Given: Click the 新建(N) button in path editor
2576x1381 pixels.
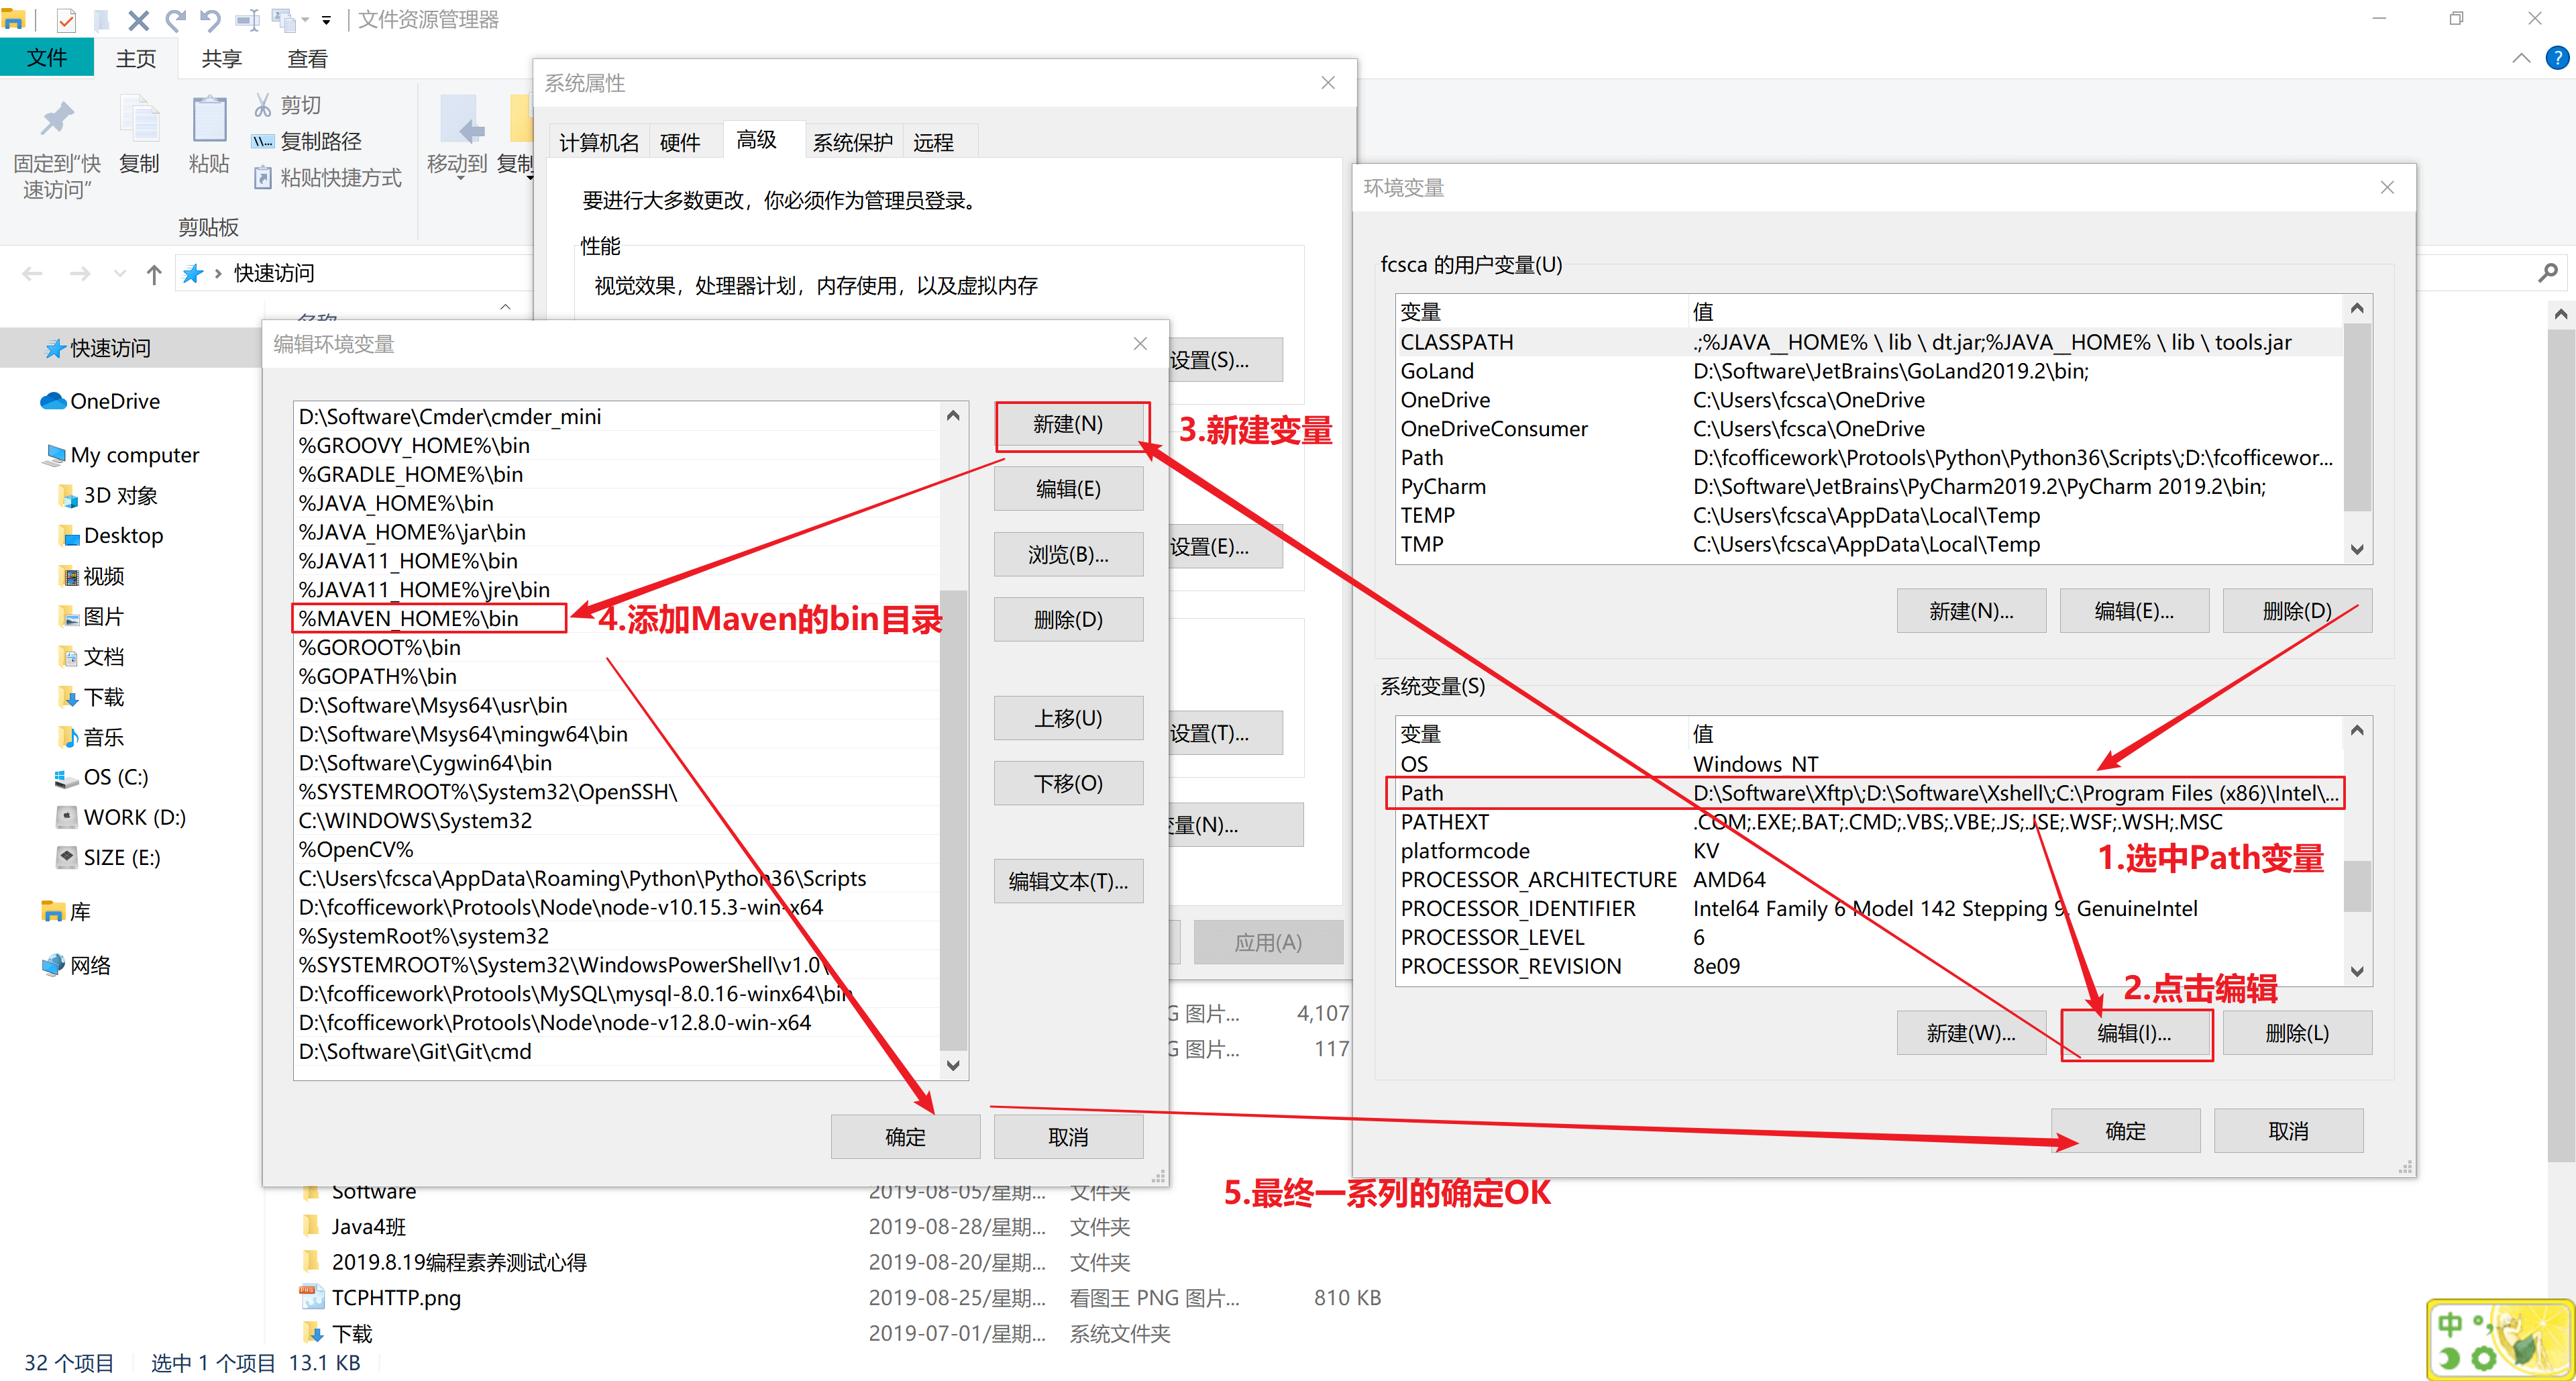Looking at the screenshot, I should [x=1067, y=424].
